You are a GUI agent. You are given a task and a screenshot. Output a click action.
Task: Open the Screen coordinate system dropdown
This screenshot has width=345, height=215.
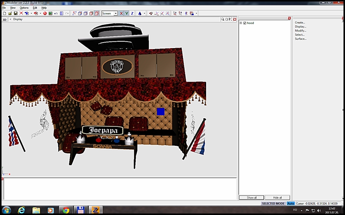pyautogui.click(x=116, y=13)
